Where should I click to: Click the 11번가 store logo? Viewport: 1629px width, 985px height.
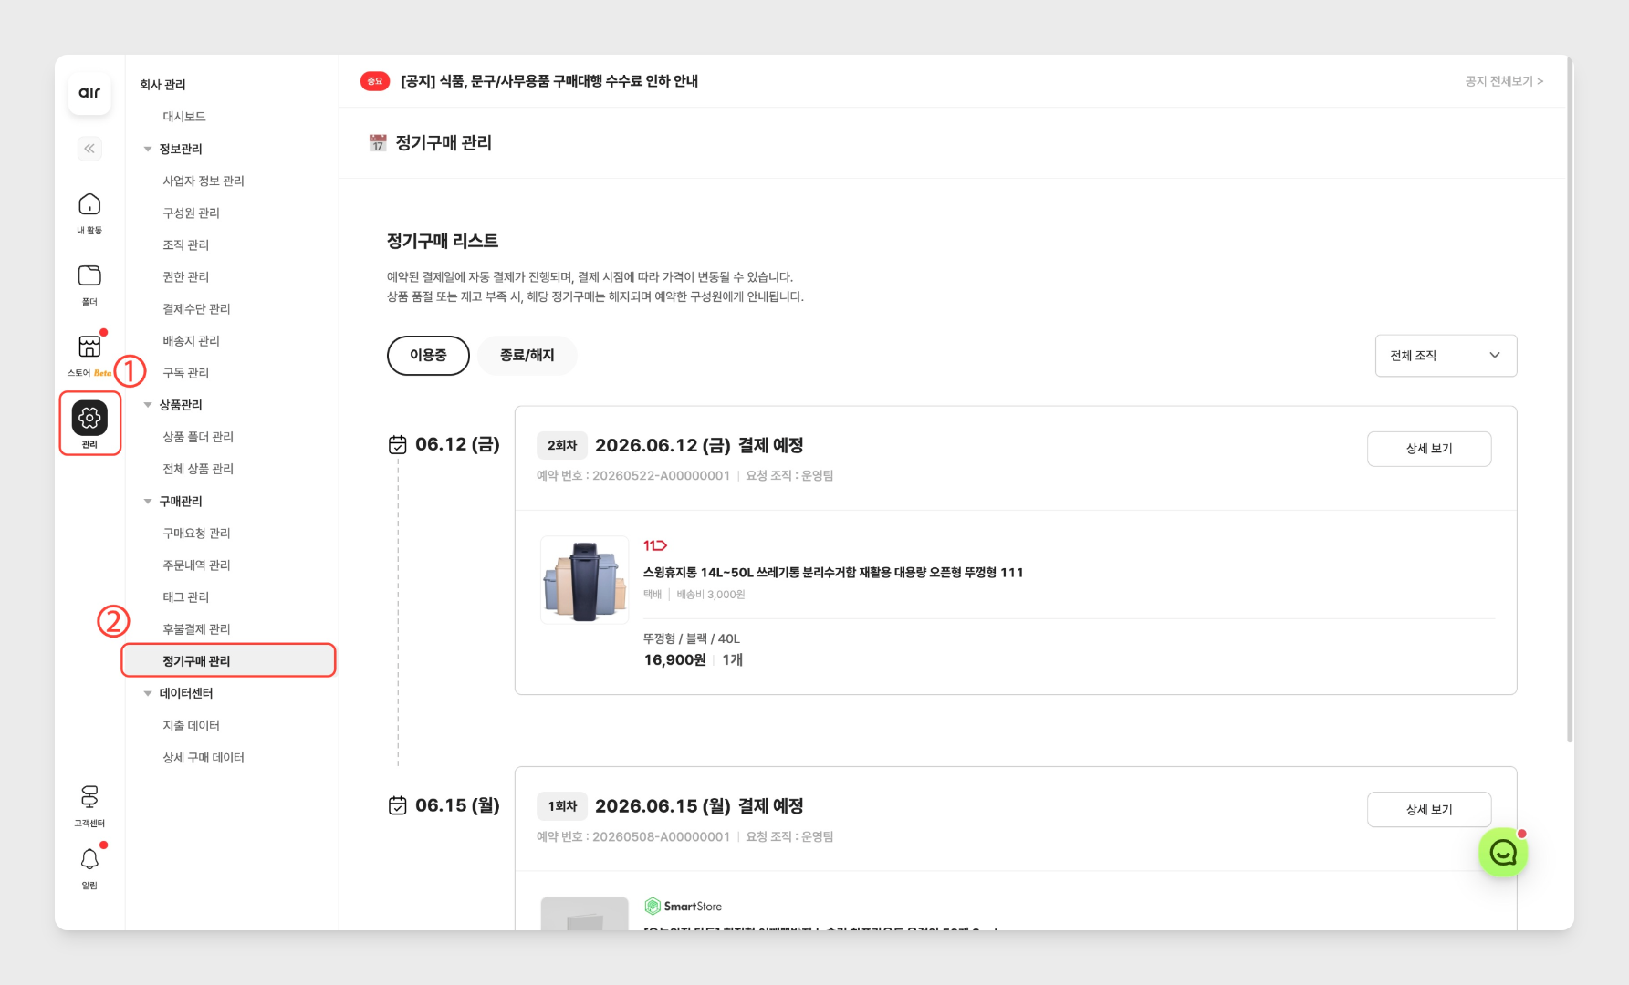click(x=655, y=545)
